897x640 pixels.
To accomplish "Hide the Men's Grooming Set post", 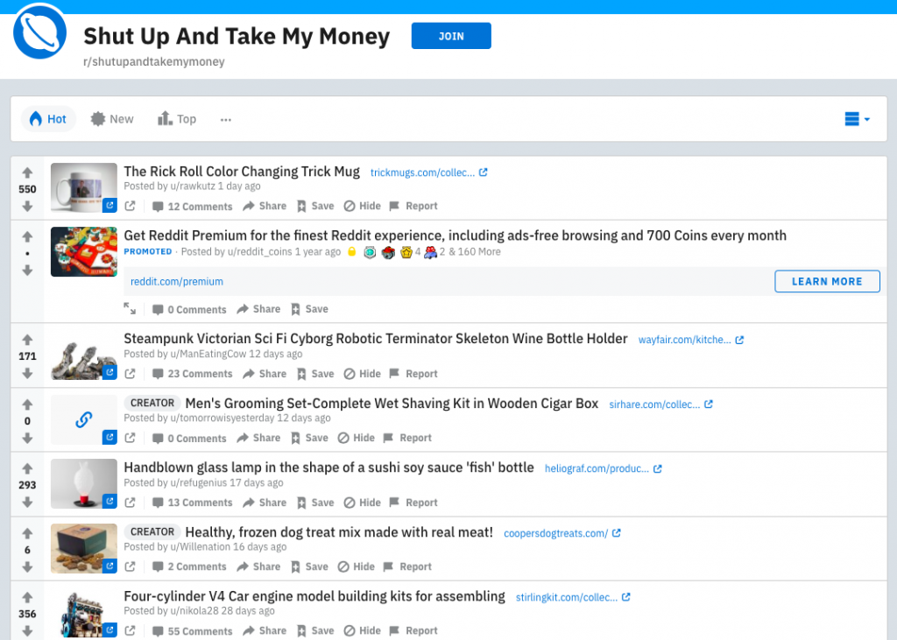I will point(356,438).
